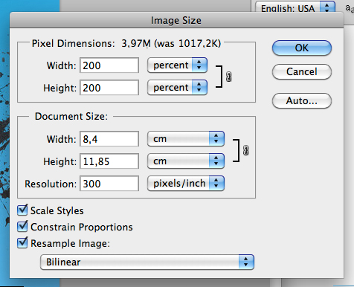Click the pixel Width field showing 200
Image resolution: width=354 pixels, height=287 pixels.
(109, 65)
